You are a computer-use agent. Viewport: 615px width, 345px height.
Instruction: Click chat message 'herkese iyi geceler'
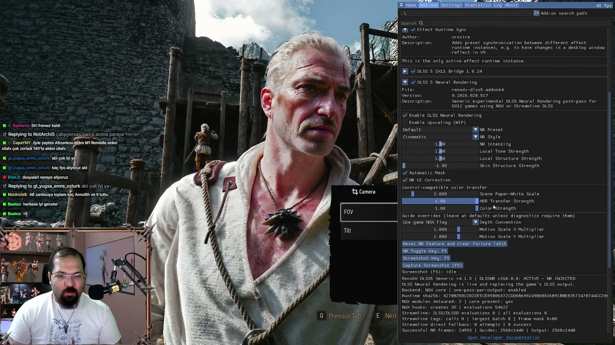pos(40,204)
